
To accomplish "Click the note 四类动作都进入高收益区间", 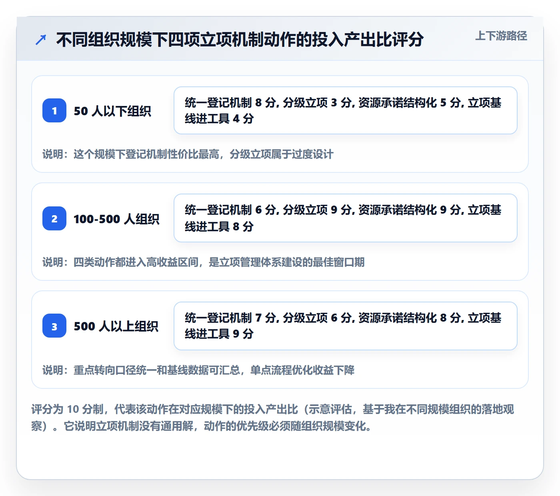I will (204, 262).
